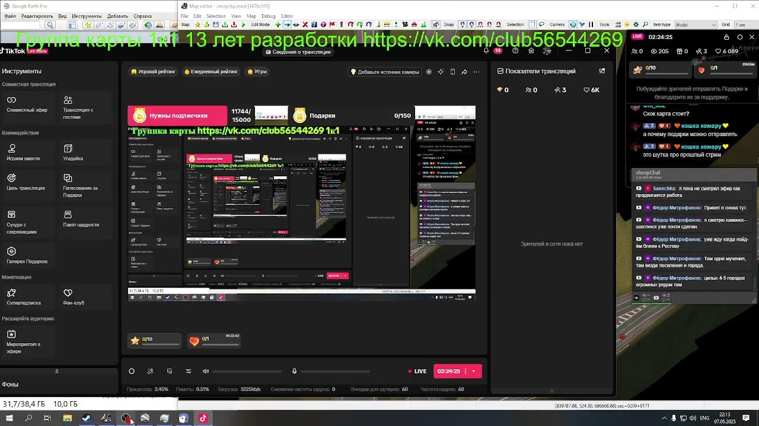Screen dimensions: 759x426
Task: Open the Selection menu in Map editor
Action: tap(216, 16)
